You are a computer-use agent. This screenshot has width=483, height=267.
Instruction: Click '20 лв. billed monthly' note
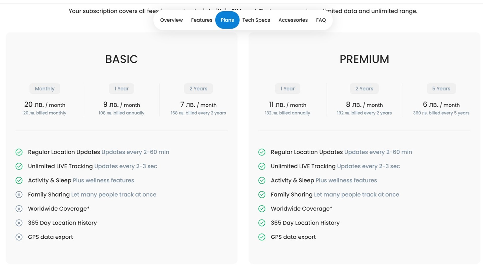coord(45,113)
